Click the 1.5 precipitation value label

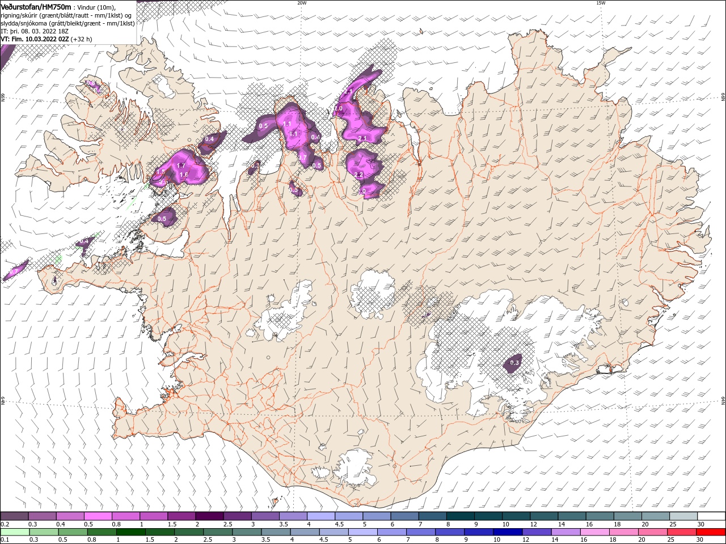pyautogui.click(x=161, y=172)
